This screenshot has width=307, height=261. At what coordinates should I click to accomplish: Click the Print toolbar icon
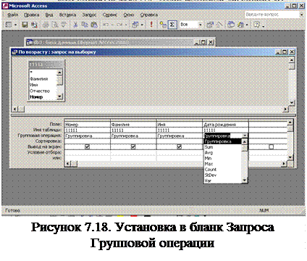tap(46, 25)
